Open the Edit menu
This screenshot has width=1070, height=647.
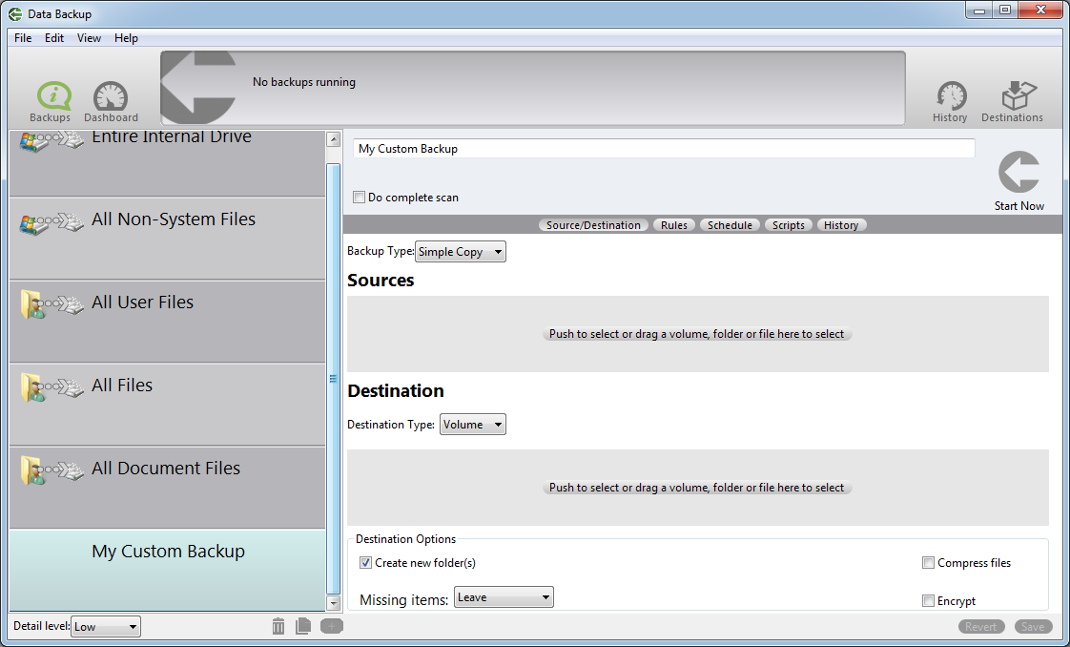pyautogui.click(x=53, y=38)
